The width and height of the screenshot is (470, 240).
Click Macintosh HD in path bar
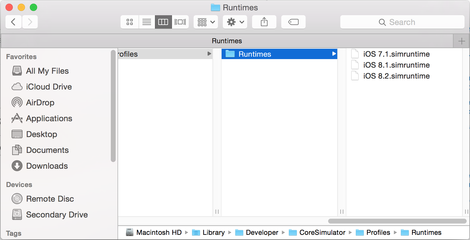coord(154,233)
